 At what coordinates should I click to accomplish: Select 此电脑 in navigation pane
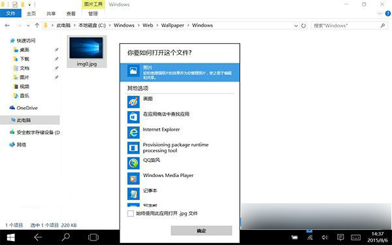30,120
